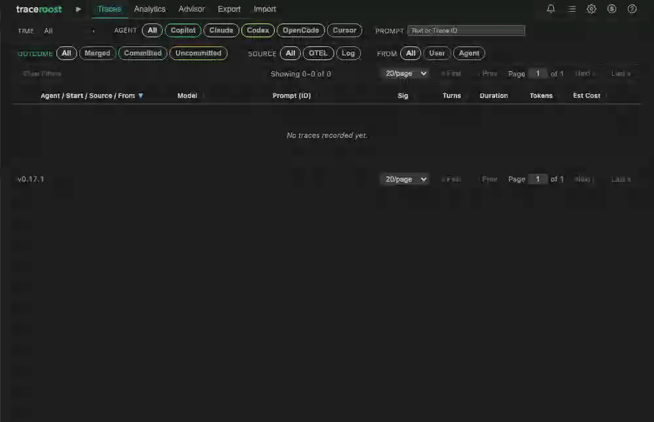Click the top Next page button
The height and width of the screenshot is (422, 654).
click(x=584, y=74)
